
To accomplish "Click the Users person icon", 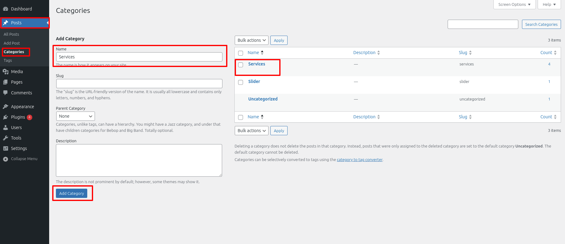I will click(x=6, y=128).
